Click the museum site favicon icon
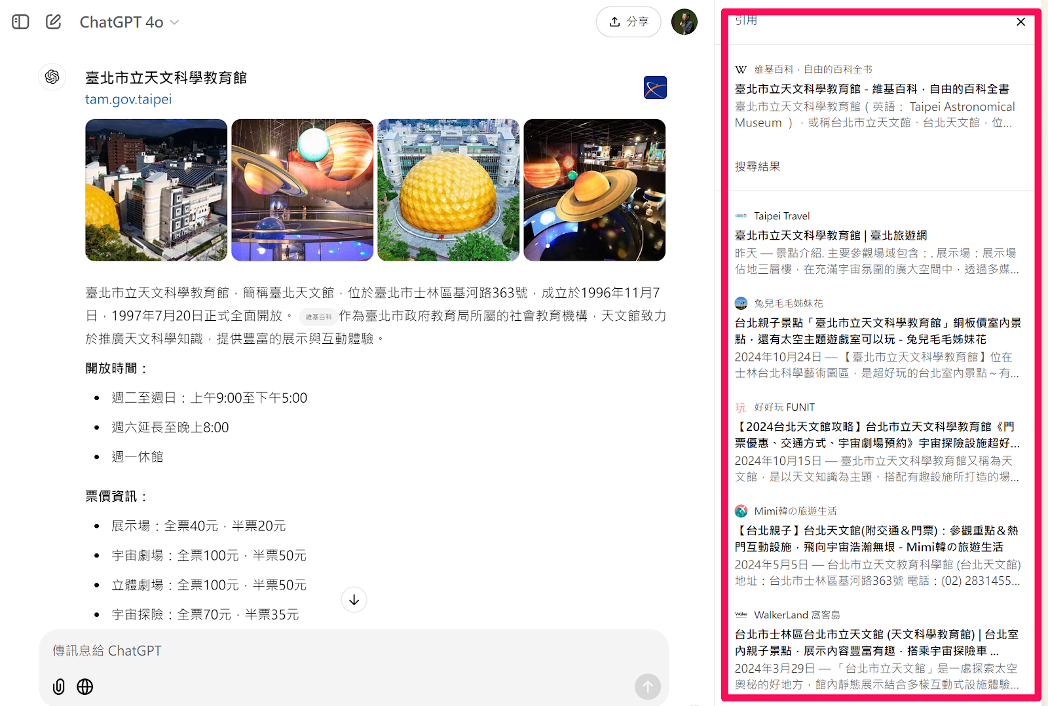The image size is (1048, 706). point(655,87)
